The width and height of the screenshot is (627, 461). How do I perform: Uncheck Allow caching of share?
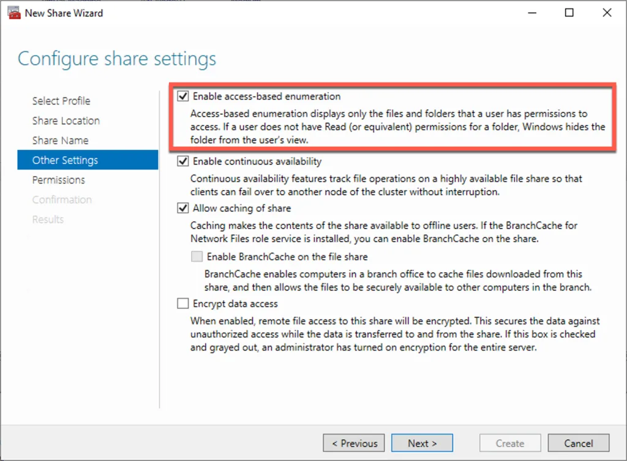click(183, 208)
